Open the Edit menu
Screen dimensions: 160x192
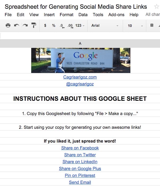[x=20, y=15]
